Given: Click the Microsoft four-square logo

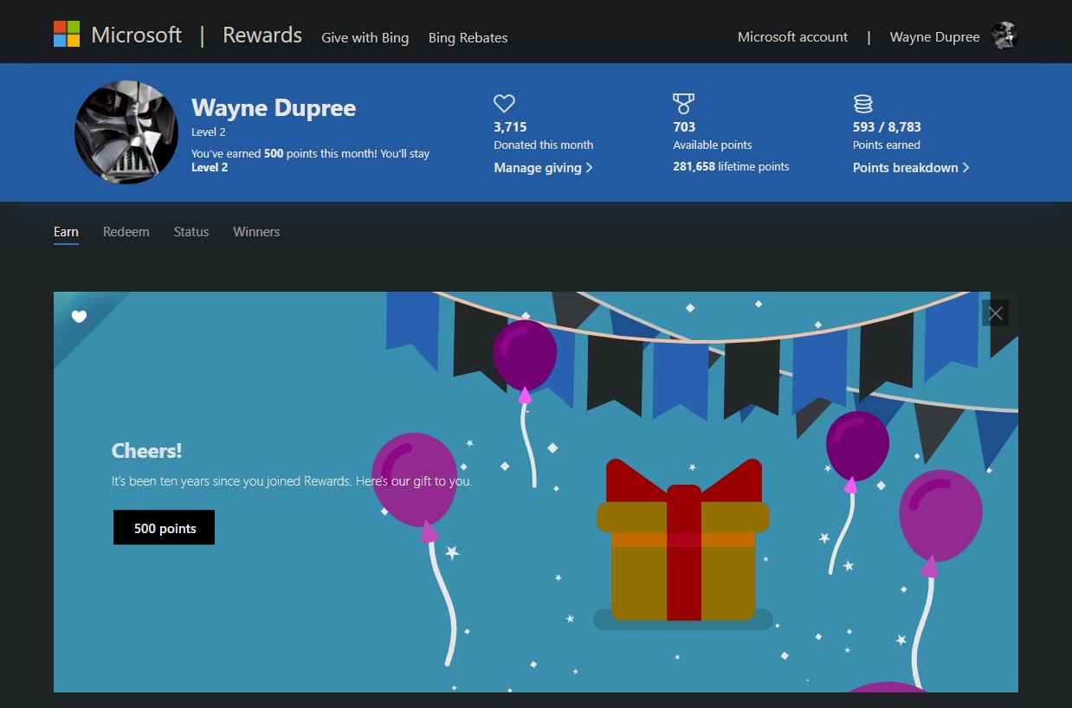Looking at the screenshot, I should click(67, 35).
